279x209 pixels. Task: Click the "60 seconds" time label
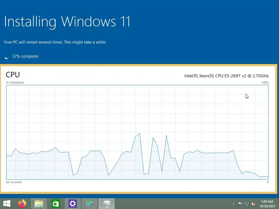(x=14, y=182)
